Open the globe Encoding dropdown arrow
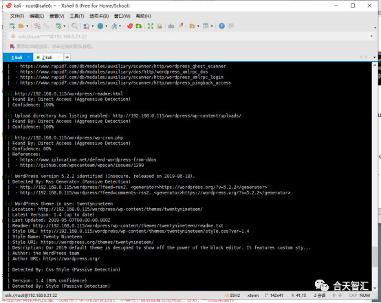The image size is (381, 303). pos(106,26)
